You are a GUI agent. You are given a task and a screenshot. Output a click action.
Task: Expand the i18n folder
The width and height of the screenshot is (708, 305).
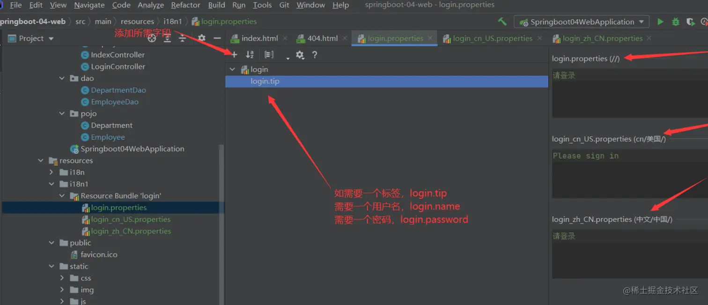(x=52, y=172)
